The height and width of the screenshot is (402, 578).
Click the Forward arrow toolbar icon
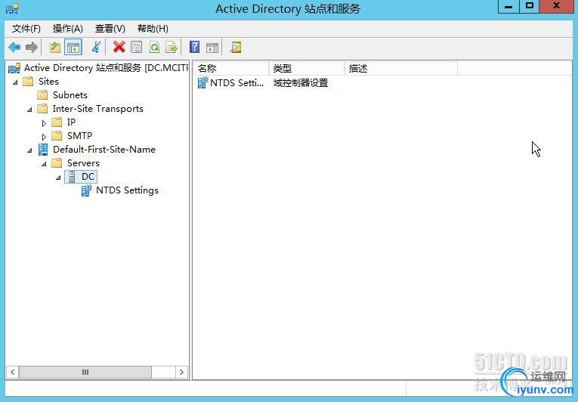(x=32, y=47)
